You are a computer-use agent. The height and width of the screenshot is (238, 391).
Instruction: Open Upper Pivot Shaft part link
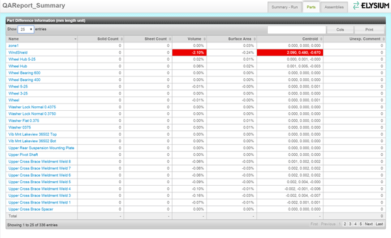23,155
